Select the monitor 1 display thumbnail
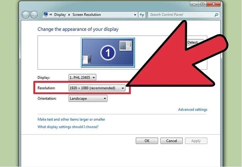 (108, 52)
